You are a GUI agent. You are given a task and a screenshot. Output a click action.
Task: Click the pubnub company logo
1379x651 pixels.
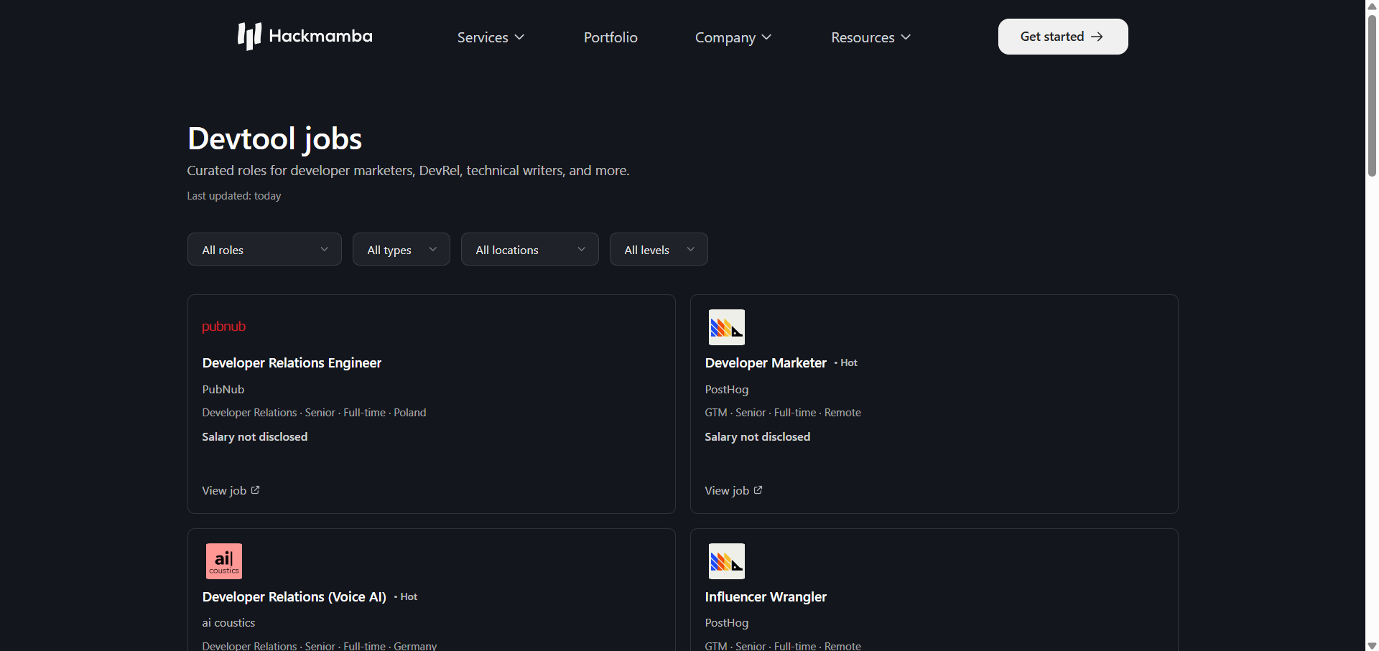click(x=223, y=327)
